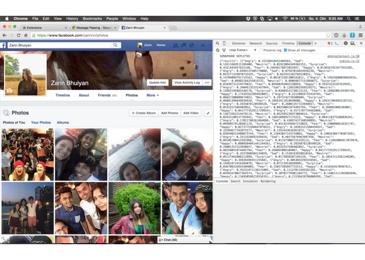Bookmark this page with the star
This screenshot has height=260, width=365.
(328, 35)
